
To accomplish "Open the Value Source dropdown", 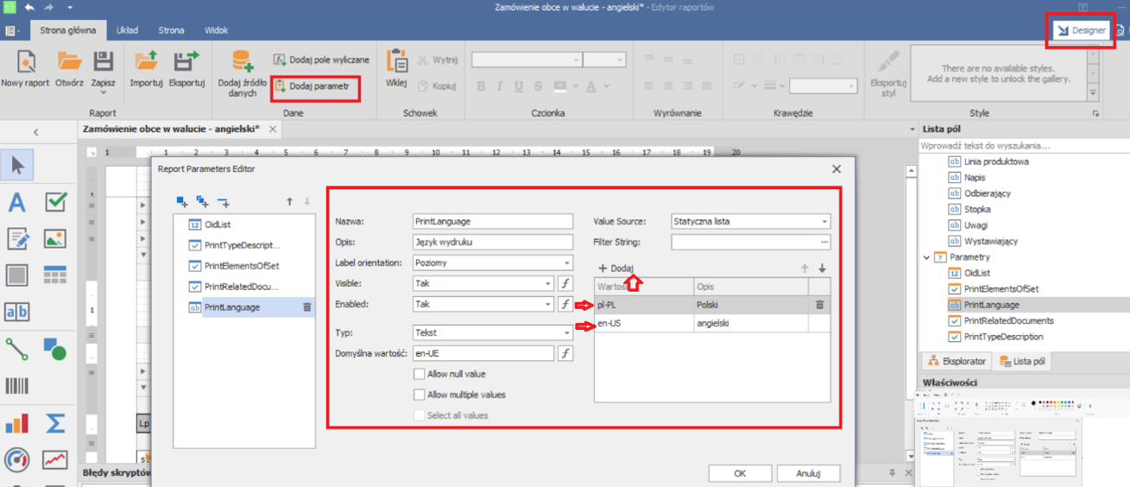I will pyautogui.click(x=824, y=221).
